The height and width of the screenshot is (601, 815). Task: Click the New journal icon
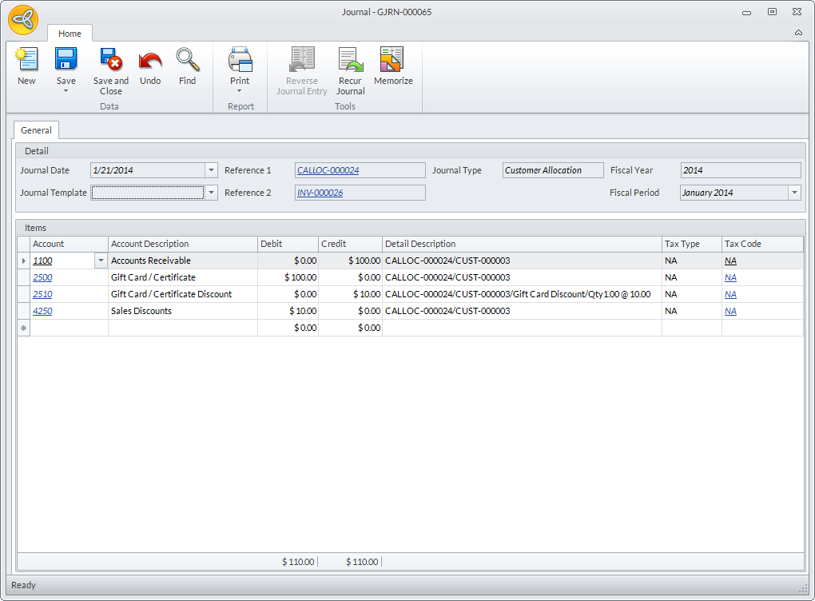tap(26, 60)
